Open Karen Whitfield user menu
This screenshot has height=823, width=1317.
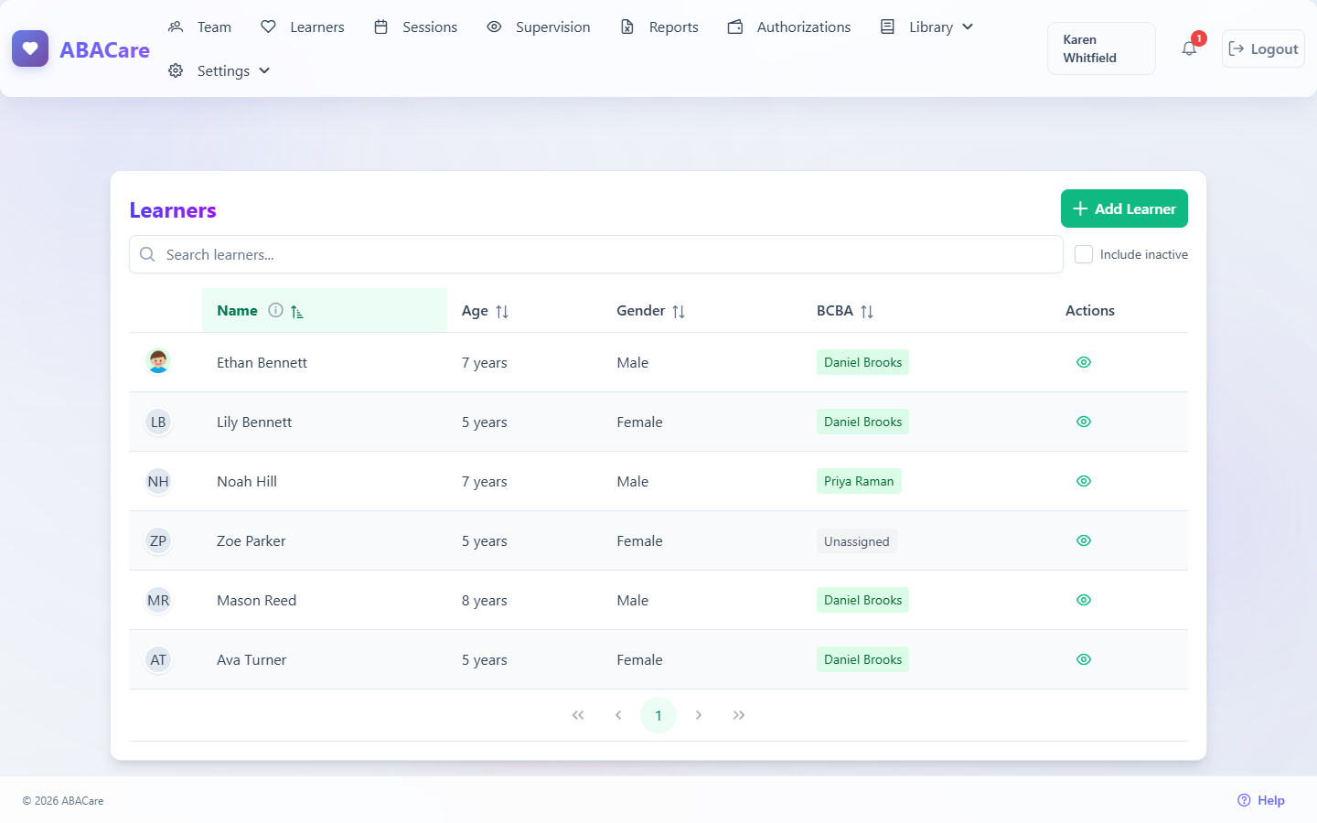point(1101,48)
